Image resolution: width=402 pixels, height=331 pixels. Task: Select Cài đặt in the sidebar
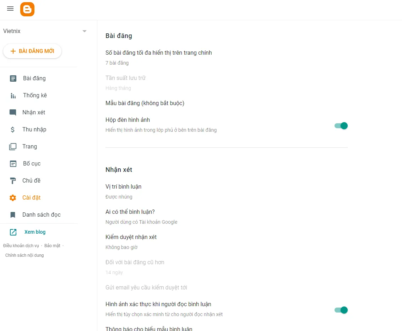[x=31, y=198]
